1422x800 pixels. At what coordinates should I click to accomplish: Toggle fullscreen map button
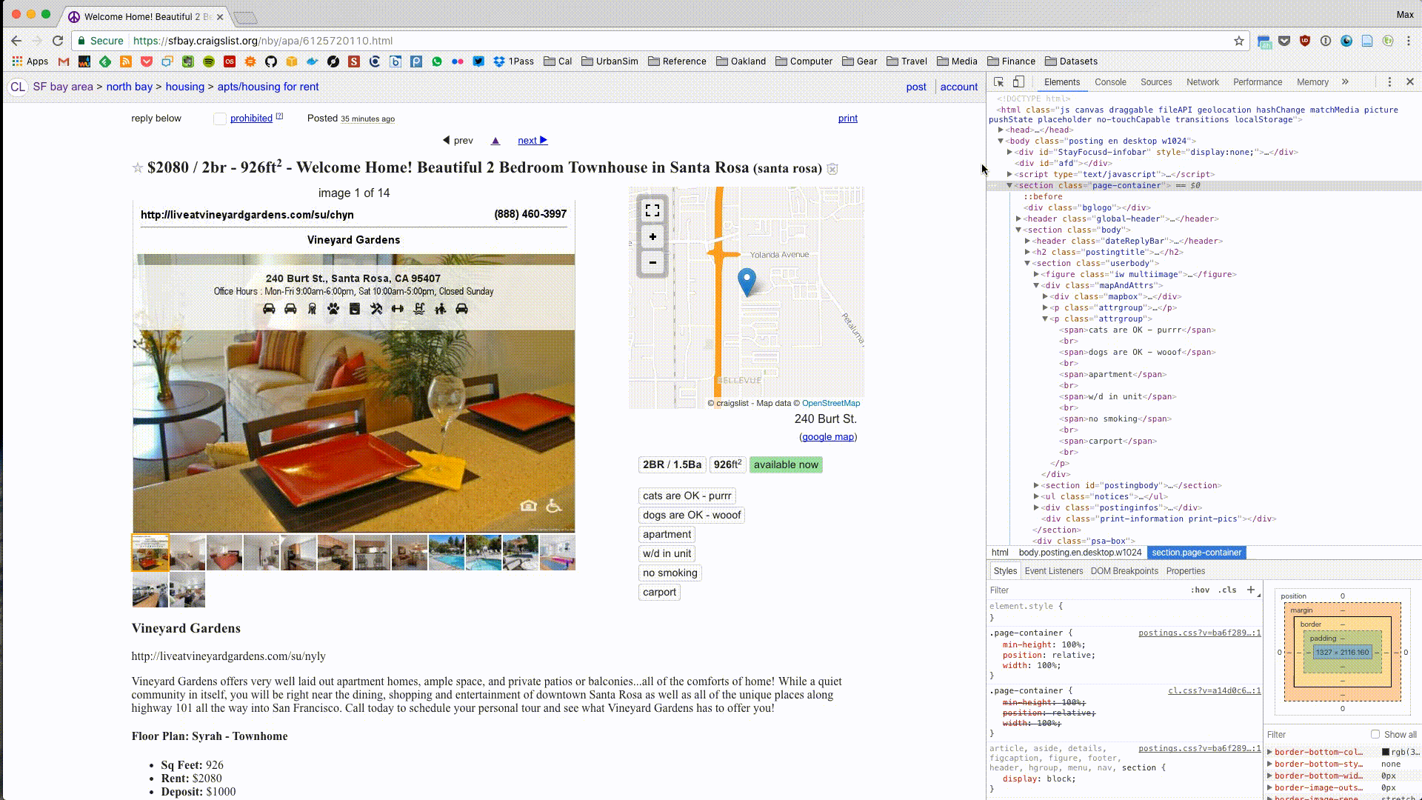tap(652, 211)
